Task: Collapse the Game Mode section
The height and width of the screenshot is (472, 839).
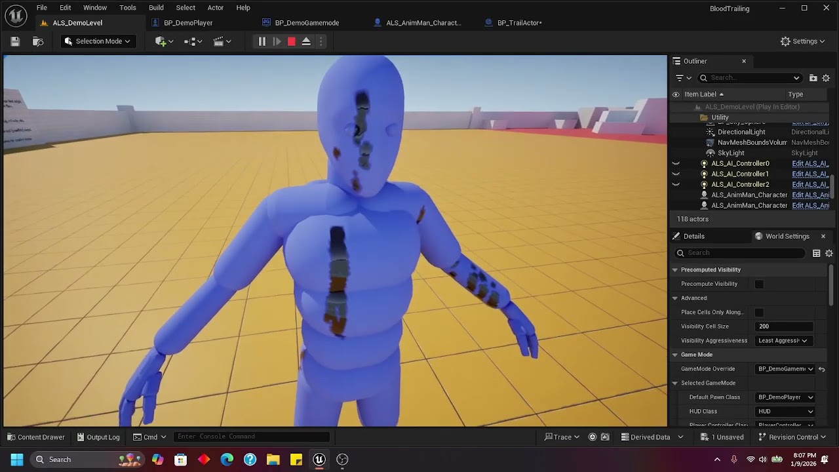Action: (674, 355)
